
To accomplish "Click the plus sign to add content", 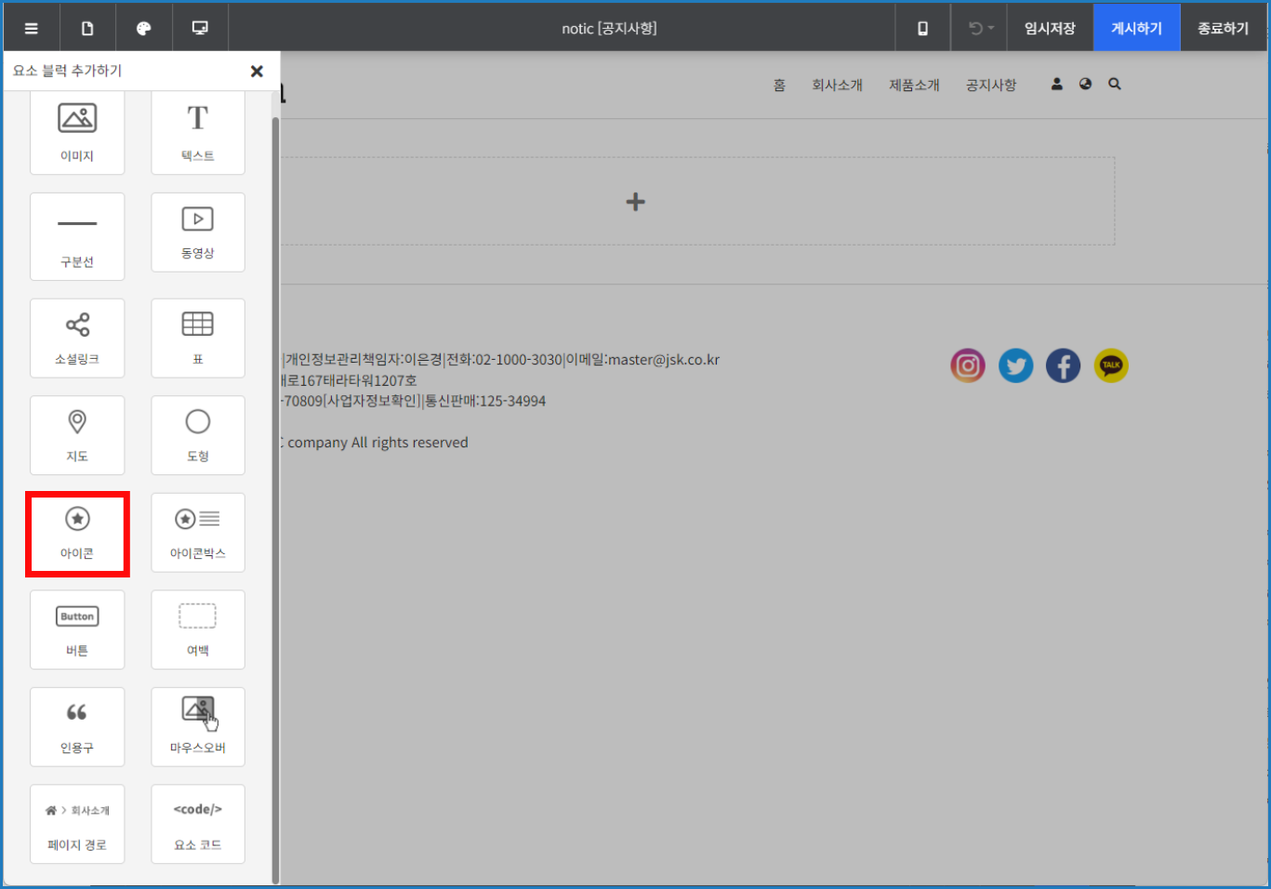I will pos(635,202).
